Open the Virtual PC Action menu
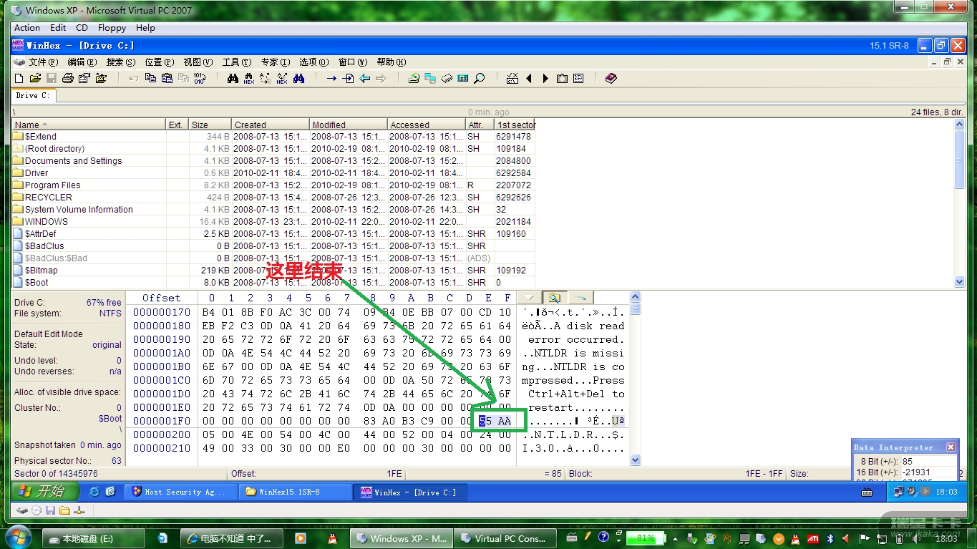 click(x=27, y=28)
